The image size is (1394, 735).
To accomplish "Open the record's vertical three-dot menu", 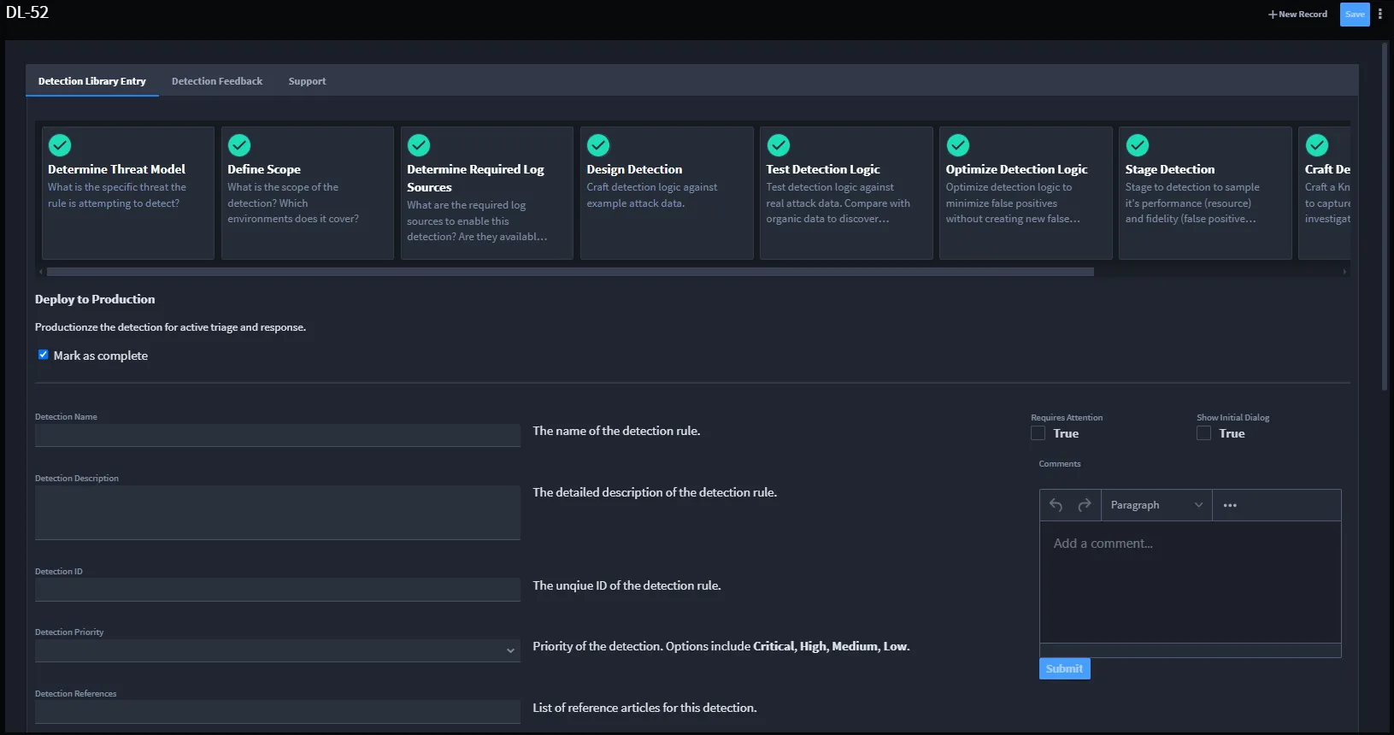I will click(1380, 15).
